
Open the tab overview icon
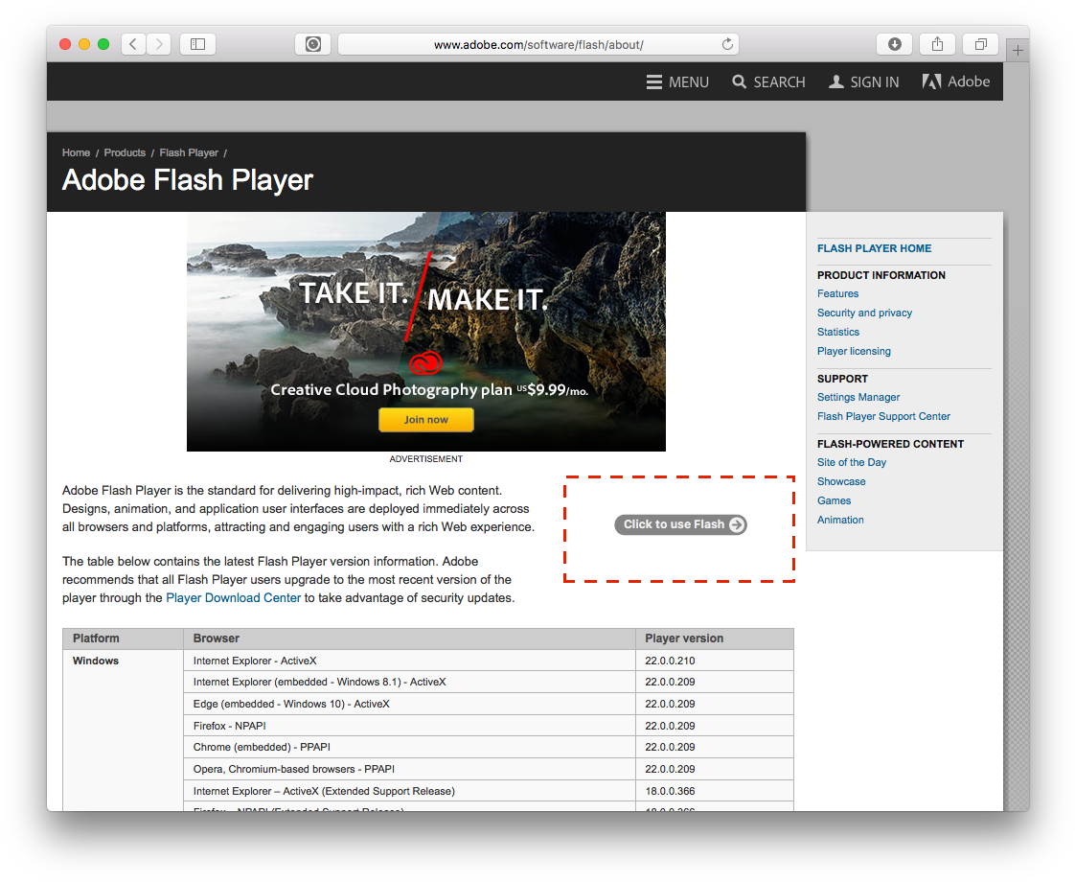point(980,44)
